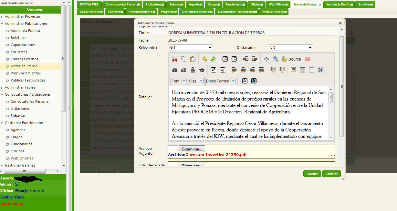Center-align the text

(243, 70)
